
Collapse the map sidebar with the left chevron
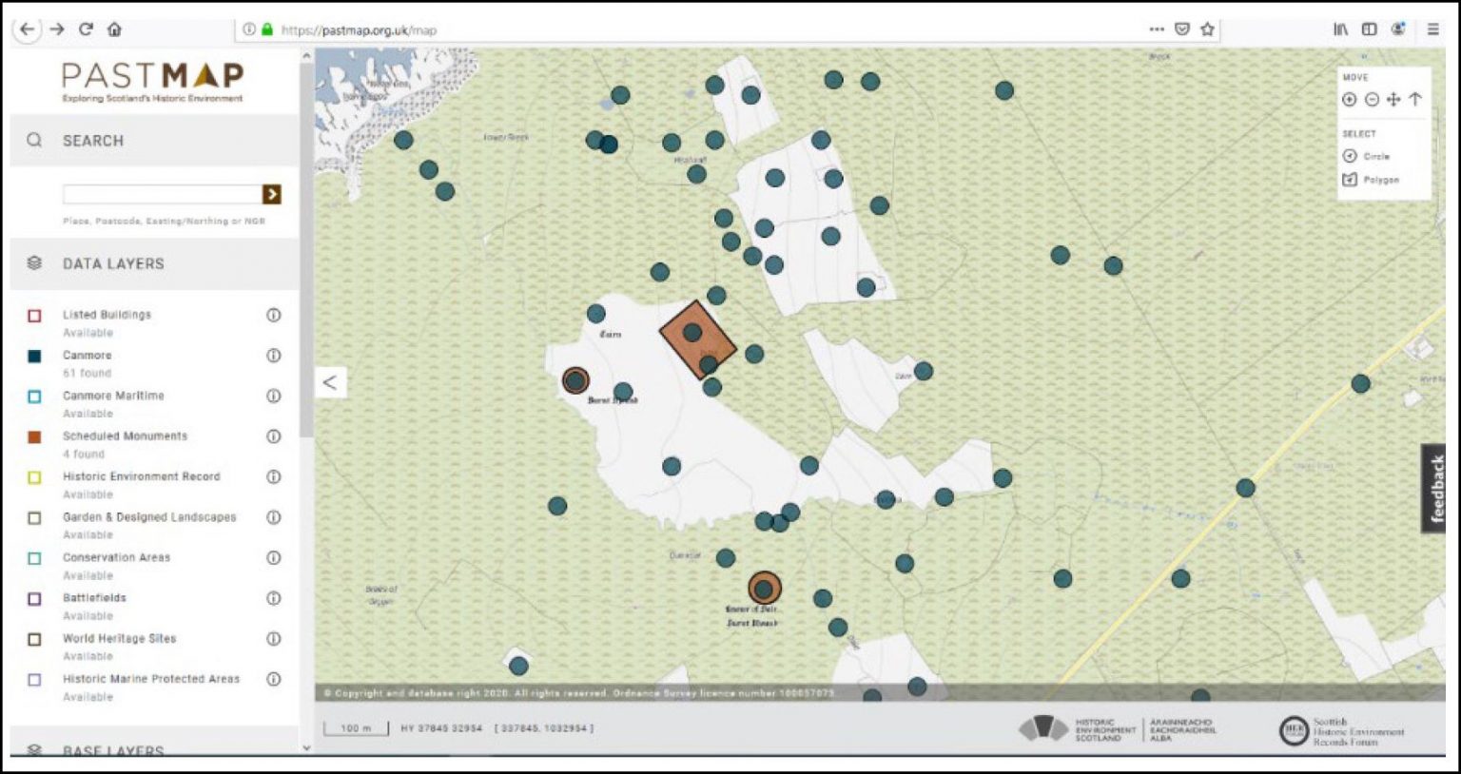coord(330,382)
